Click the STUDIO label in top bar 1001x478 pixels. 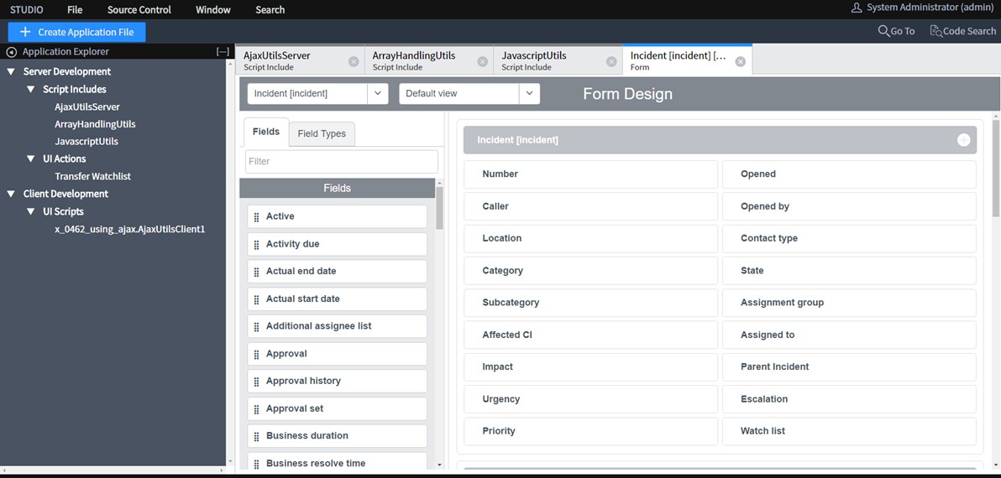[x=26, y=9]
